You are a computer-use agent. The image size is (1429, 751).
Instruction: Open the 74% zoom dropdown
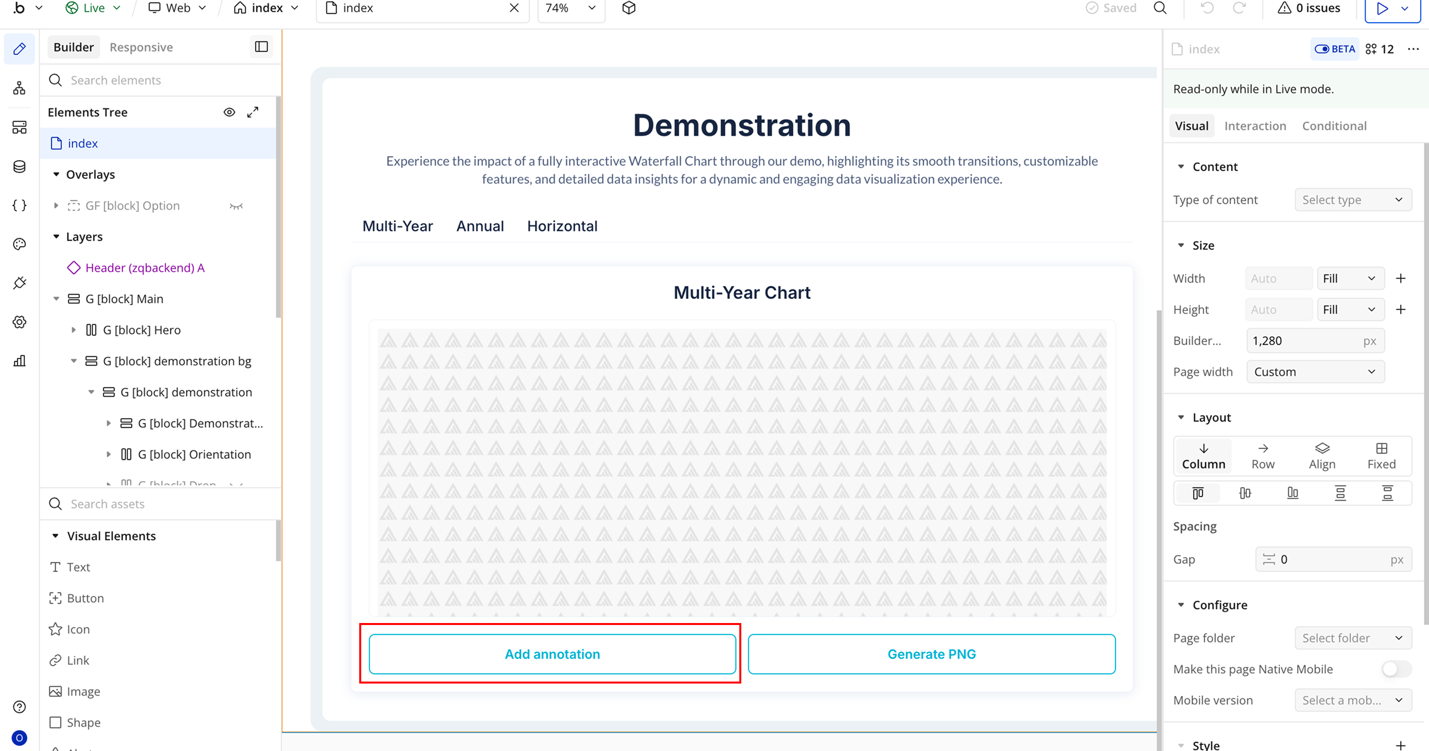571,8
